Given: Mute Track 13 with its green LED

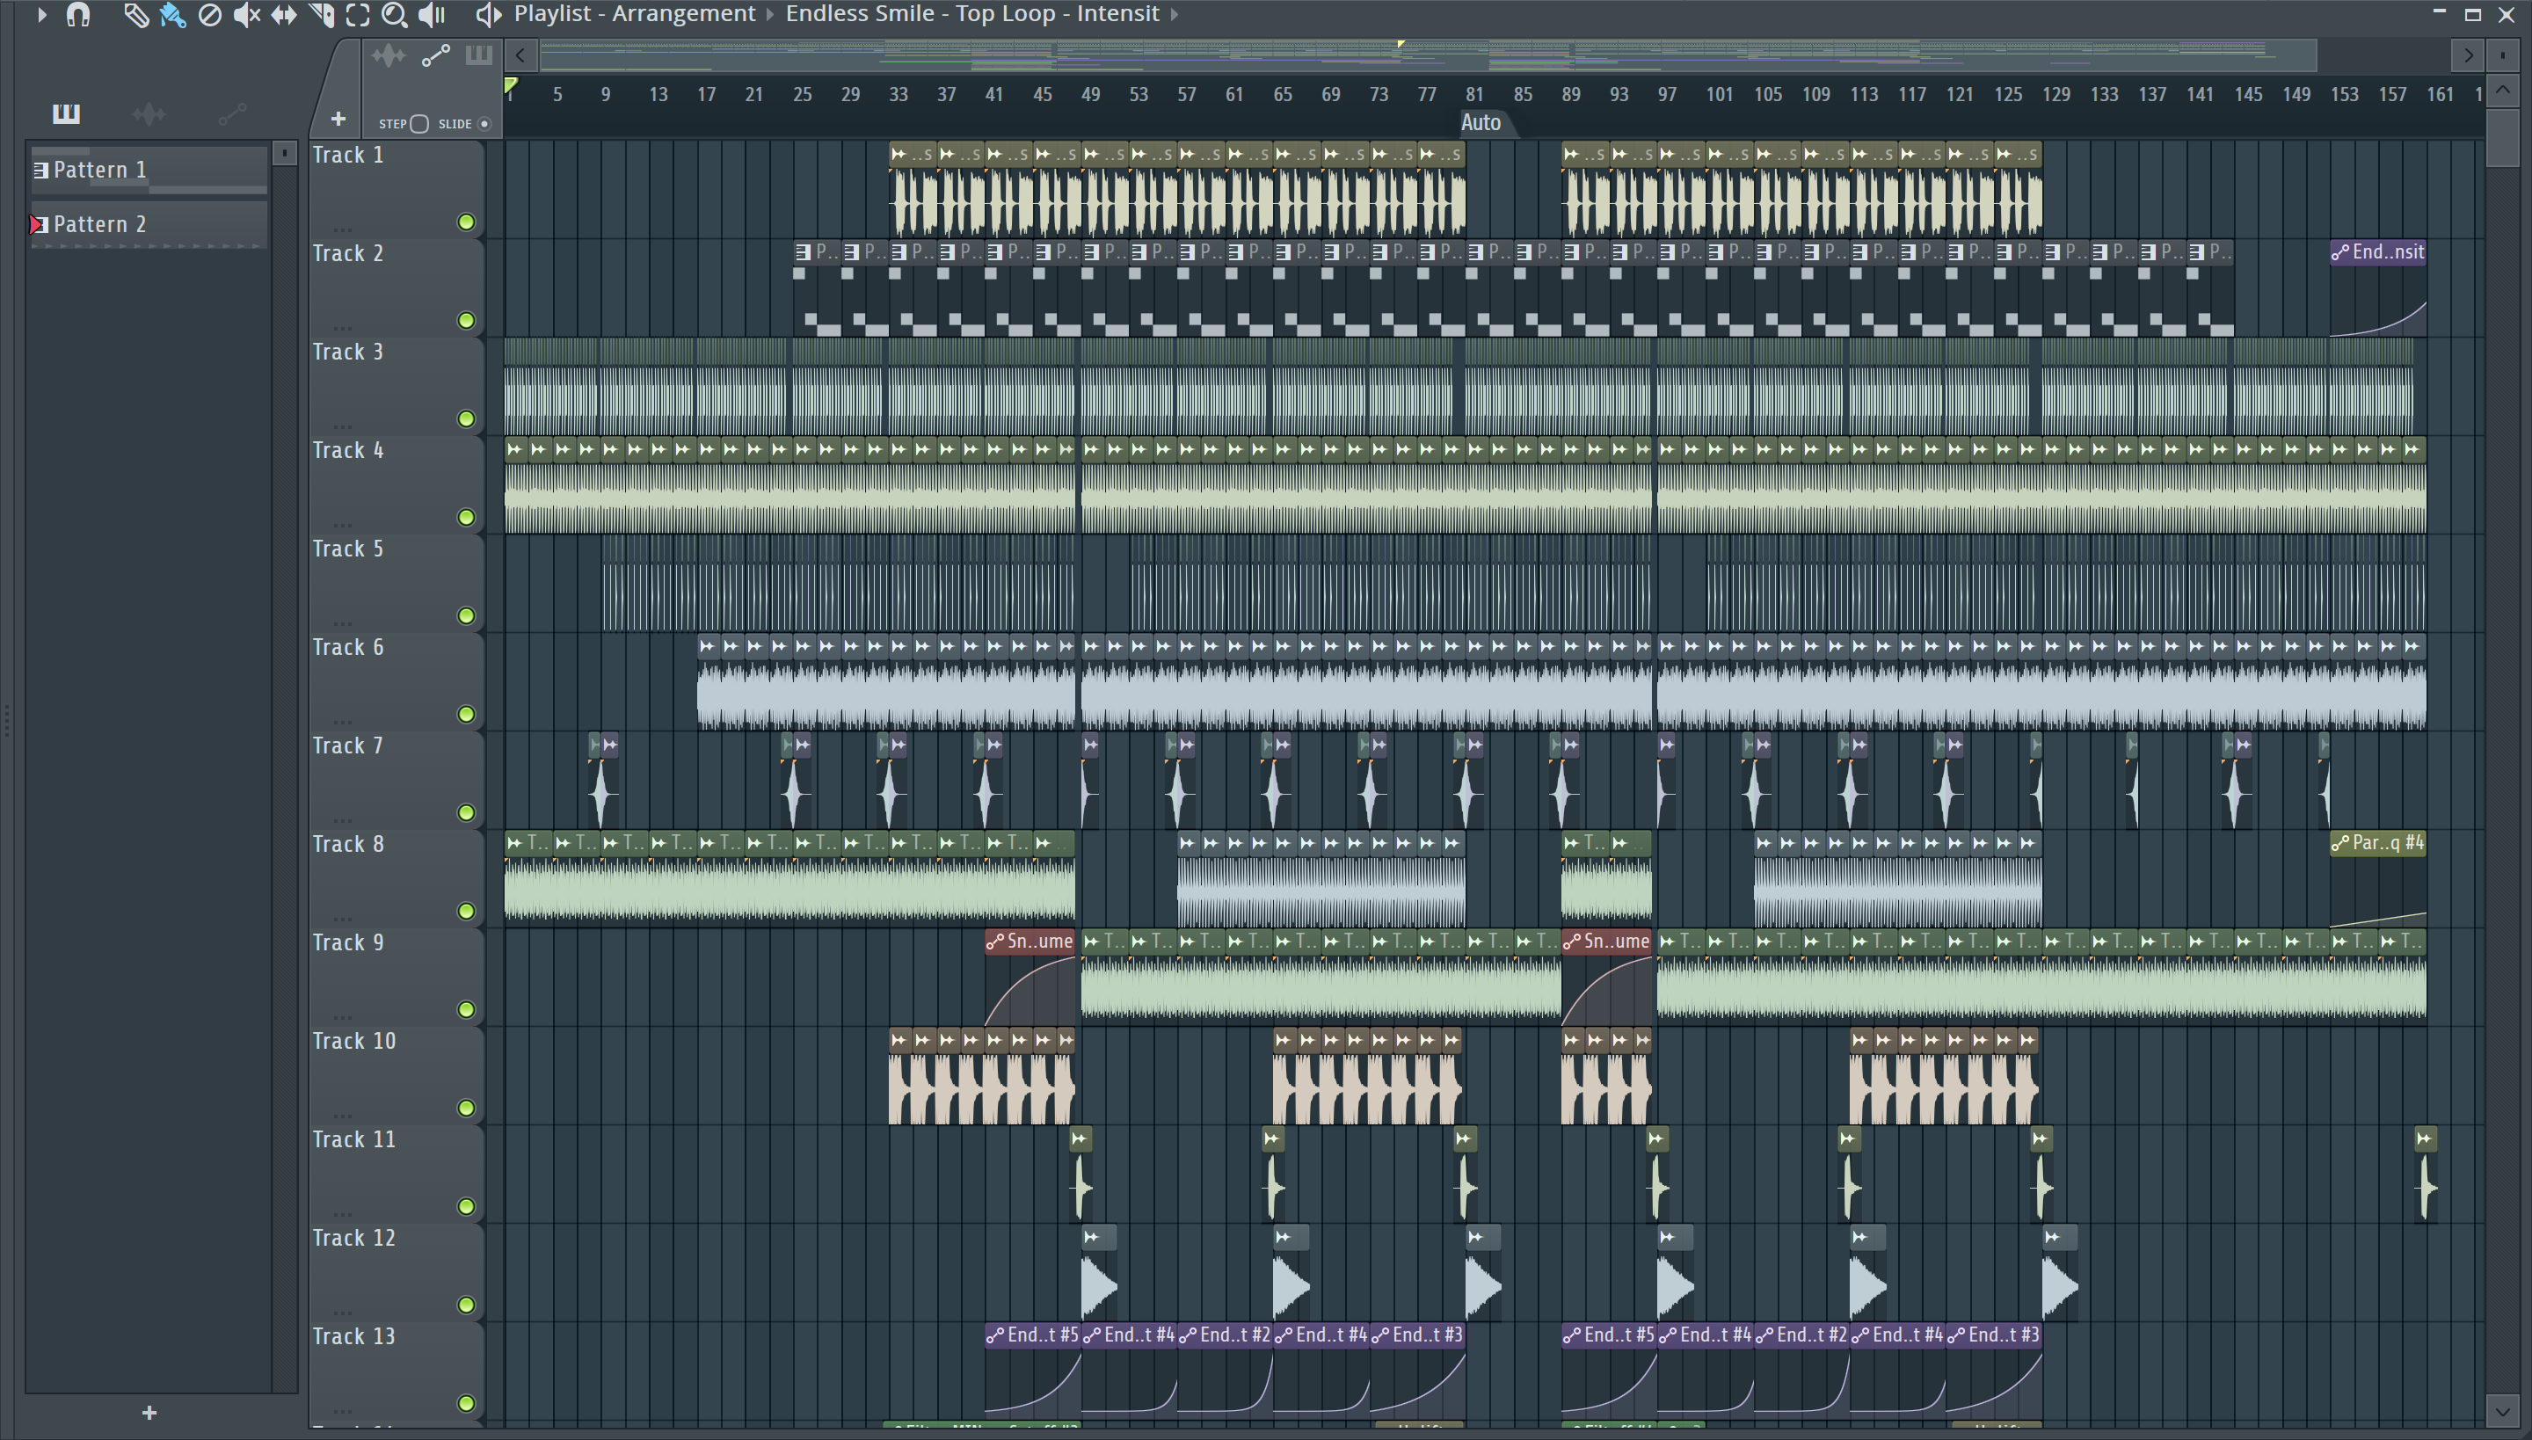Looking at the screenshot, I should [466, 1403].
